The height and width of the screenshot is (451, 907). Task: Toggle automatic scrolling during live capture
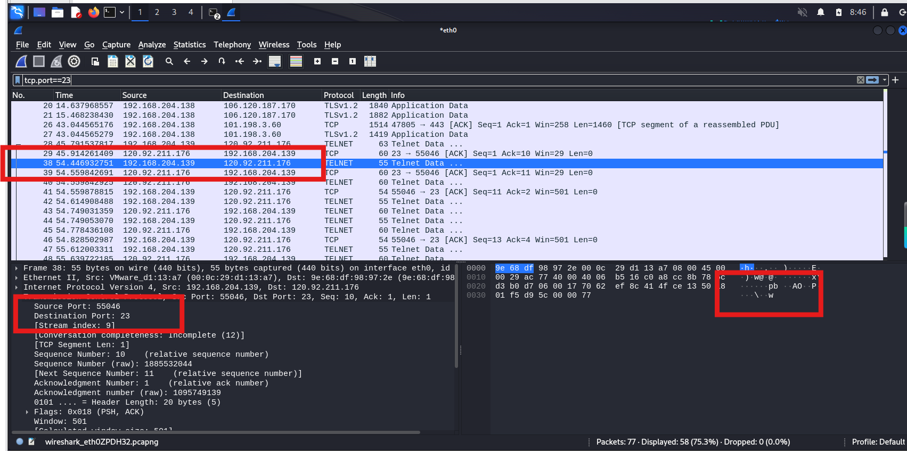click(x=275, y=61)
